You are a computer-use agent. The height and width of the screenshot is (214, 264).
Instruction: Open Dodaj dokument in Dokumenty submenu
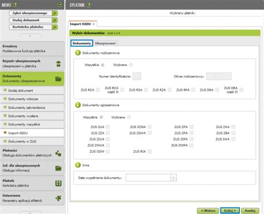coord(32,90)
